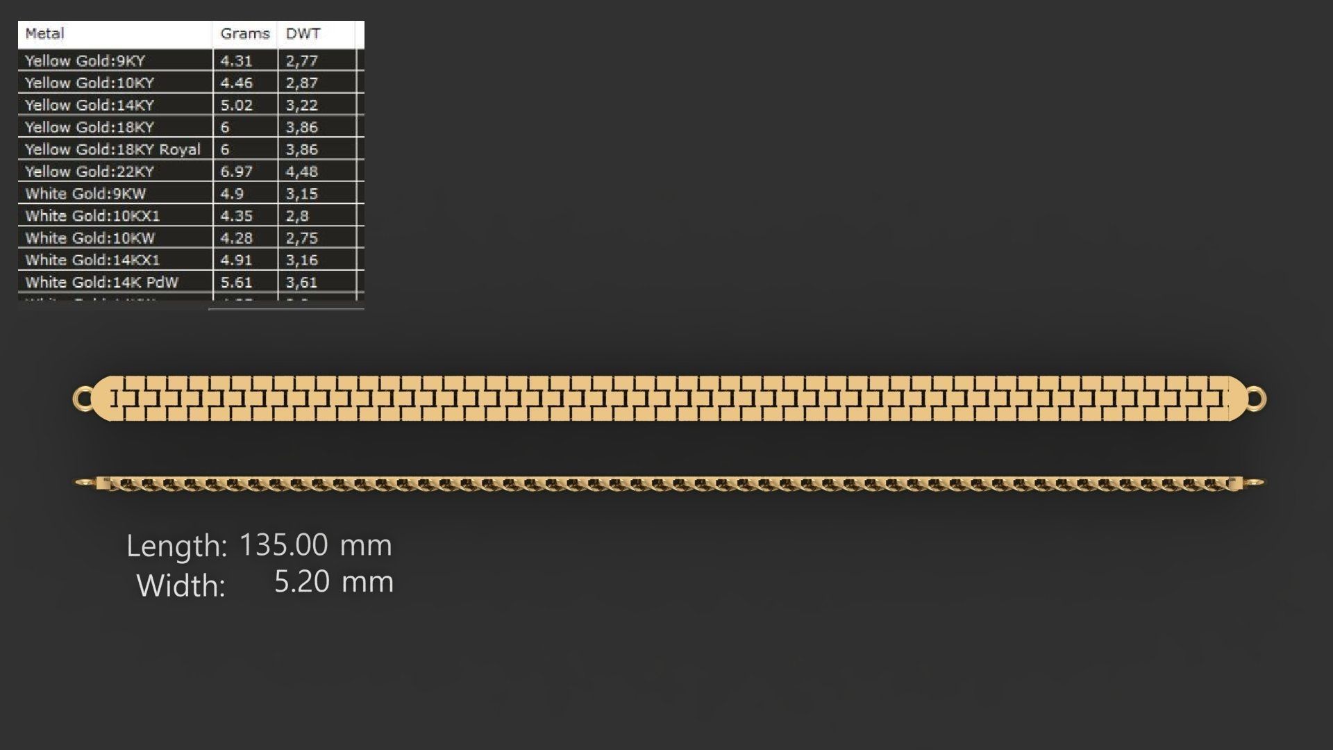Select the Yellow Gold:14KY row

90,105
